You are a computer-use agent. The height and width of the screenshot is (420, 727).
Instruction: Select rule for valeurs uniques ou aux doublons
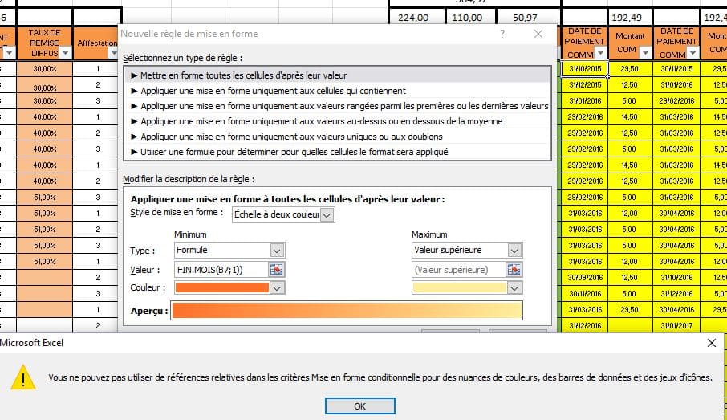pyautogui.click(x=337, y=137)
